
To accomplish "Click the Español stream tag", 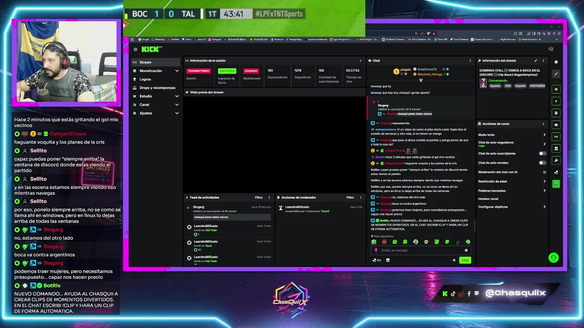I will pyautogui.click(x=521, y=86).
